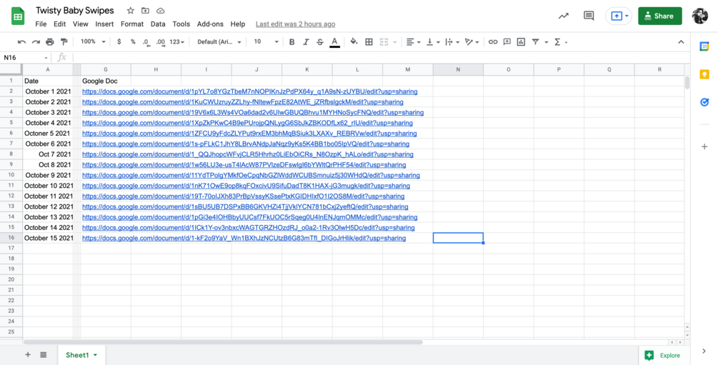Create a filter
Image resolution: width=718 pixels, height=365 pixels.
click(535, 41)
